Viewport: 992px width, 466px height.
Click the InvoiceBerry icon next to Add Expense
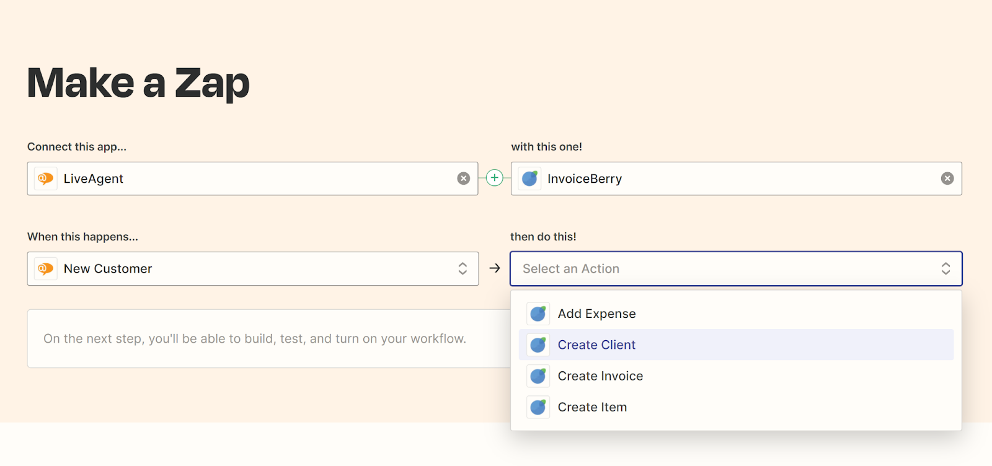click(538, 314)
